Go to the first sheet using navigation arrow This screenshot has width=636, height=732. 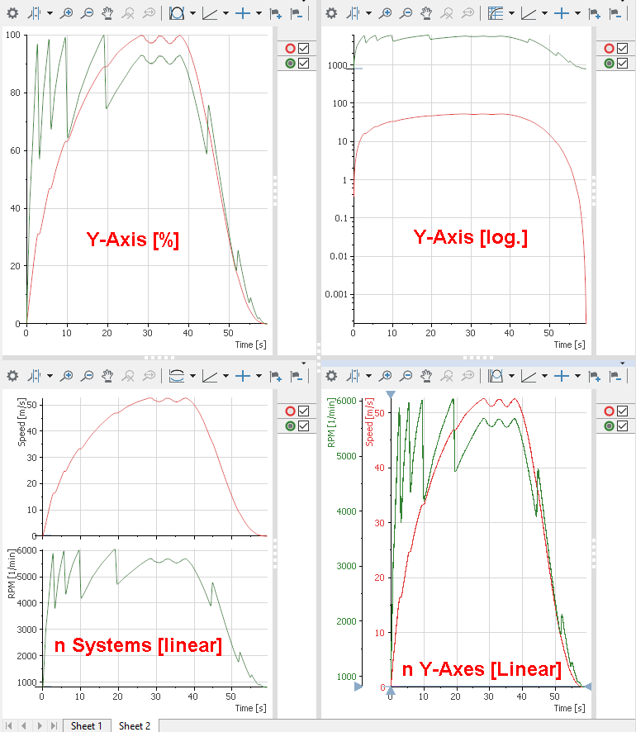pos(11,725)
